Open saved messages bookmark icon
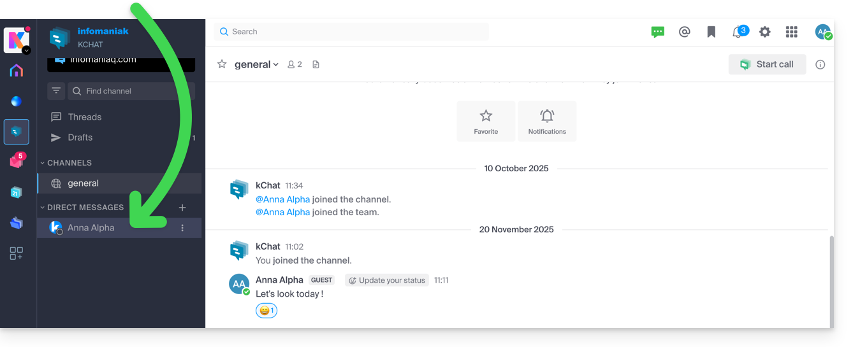This screenshot has width=853, height=347. coord(711,32)
